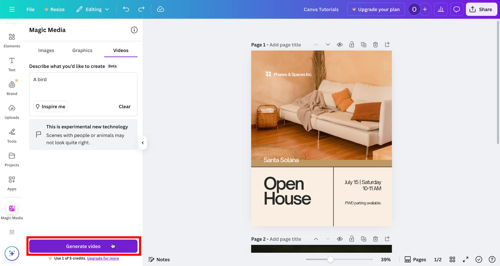This screenshot has width=500, height=266.
Task: Duplicate Page 2 with the copy icon
Action: [364, 239]
